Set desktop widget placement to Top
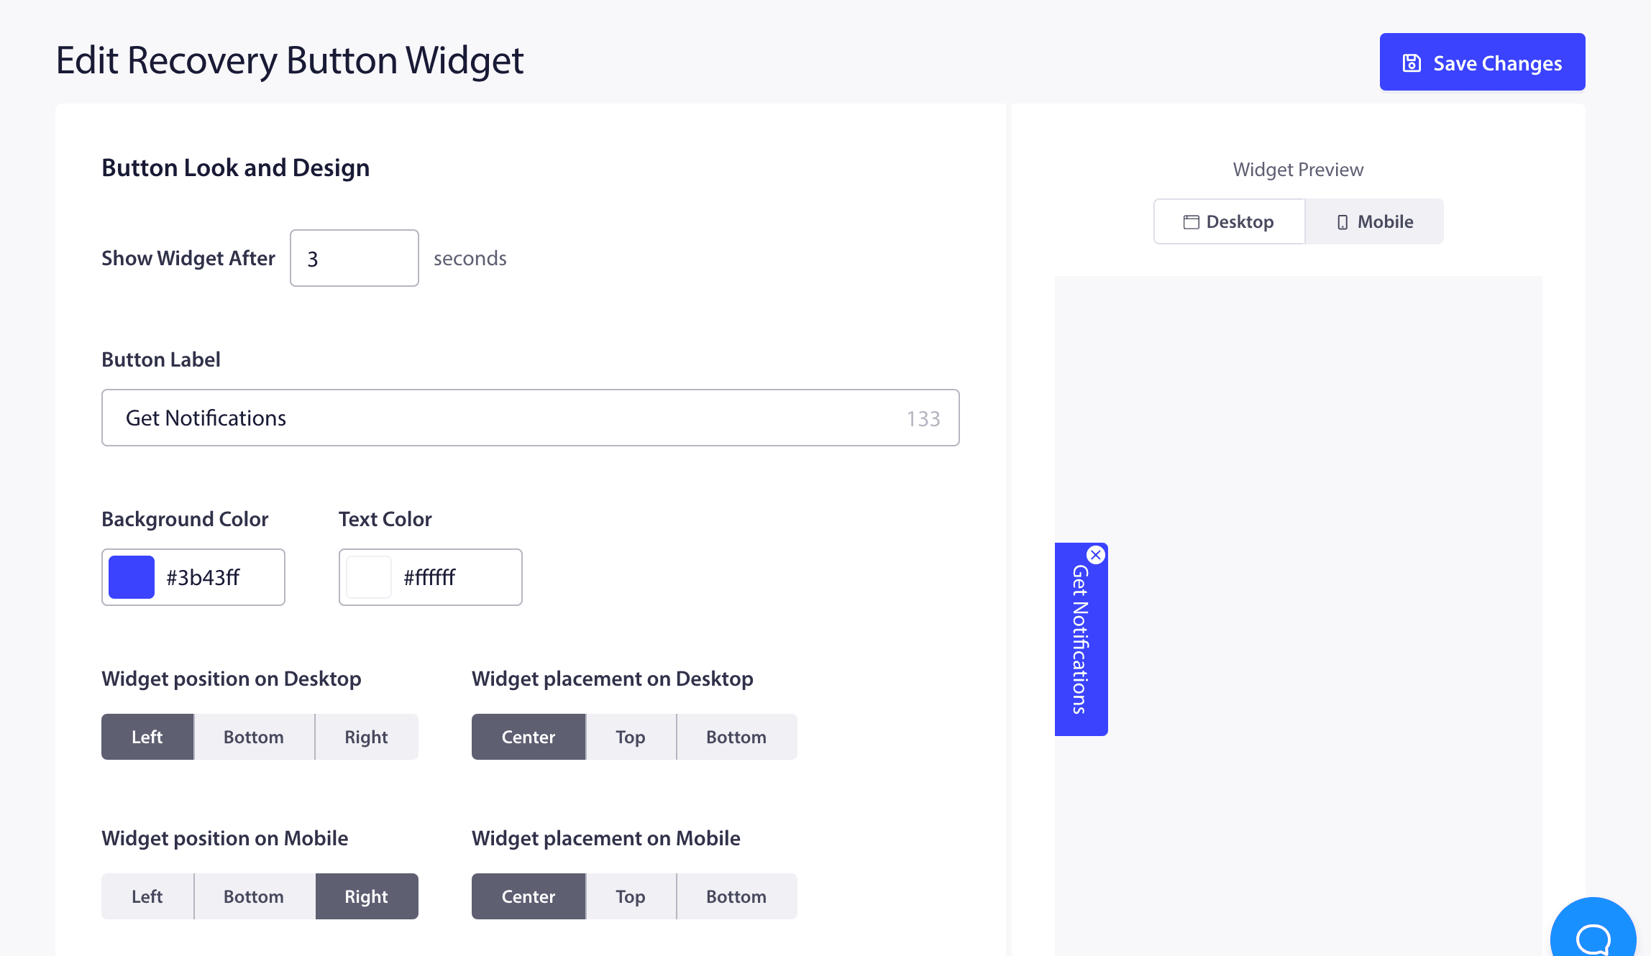Screen dimensions: 1651x956 (631, 737)
